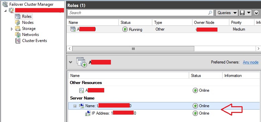The width and height of the screenshot is (261, 122).
Task: Select the 'Medium' priority cell
Action: point(239,29)
